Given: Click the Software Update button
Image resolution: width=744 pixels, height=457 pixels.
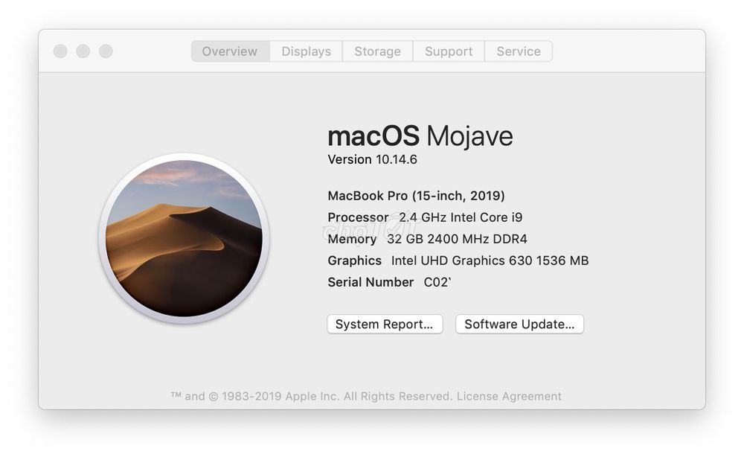Looking at the screenshot, I should pyautogui.click(x=519, y=324).
